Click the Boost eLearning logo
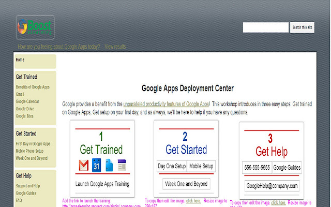 (35, 27)
